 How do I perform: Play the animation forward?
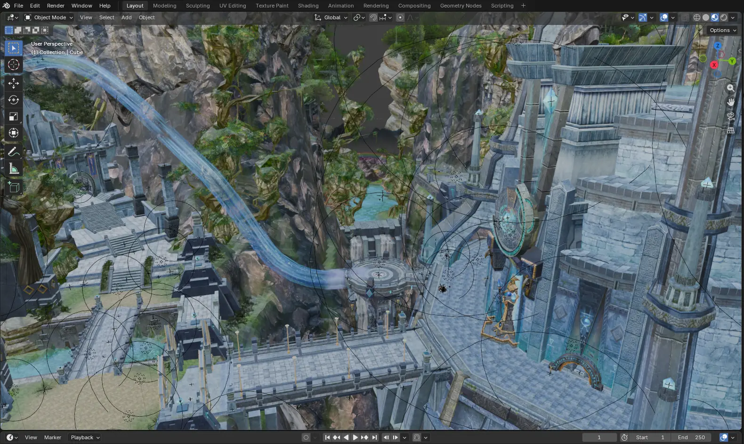(356, 437)
